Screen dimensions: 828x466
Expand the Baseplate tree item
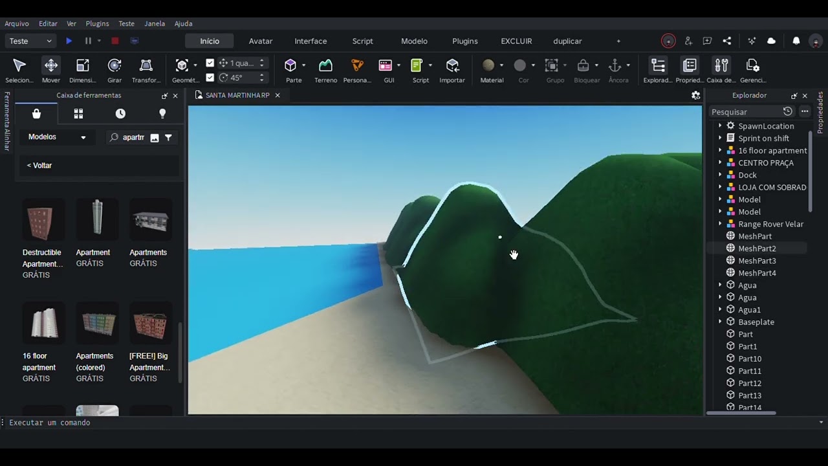(x=720, y=322)
